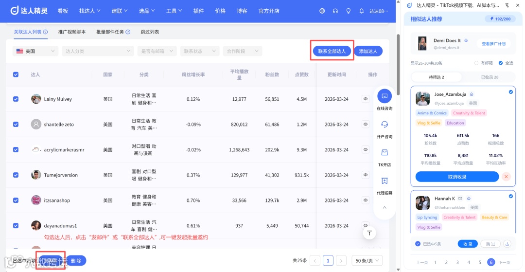Screen dimensions: 525x272
Task: Uncheck the dayanadumas1 row checkbox
Action: pyautogui.click(x=16, y=225)
